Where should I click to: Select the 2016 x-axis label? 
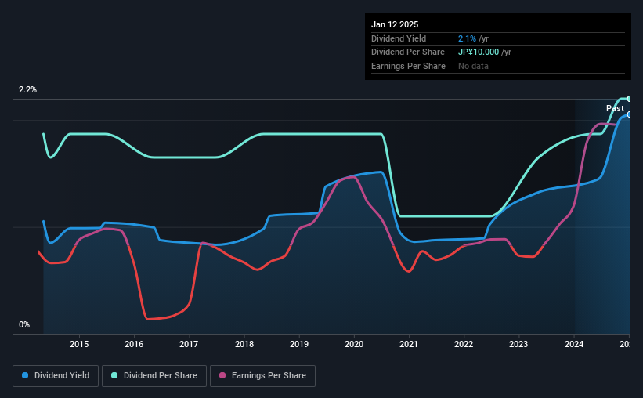[134, 344]
